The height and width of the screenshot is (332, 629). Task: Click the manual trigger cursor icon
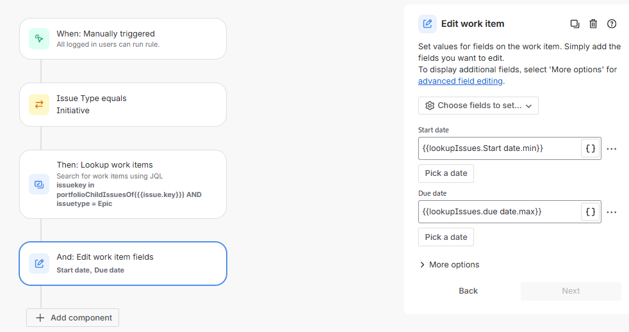(39, 38)
